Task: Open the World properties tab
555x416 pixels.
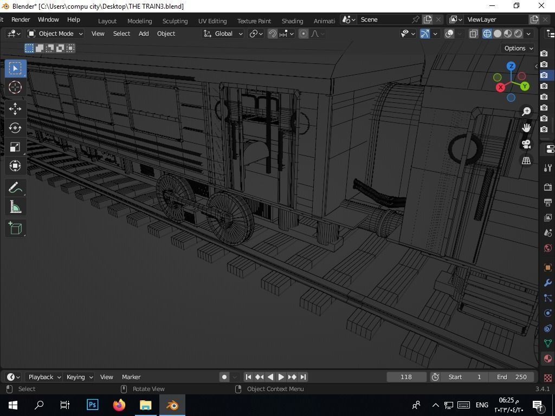Action: pos(547,248)
